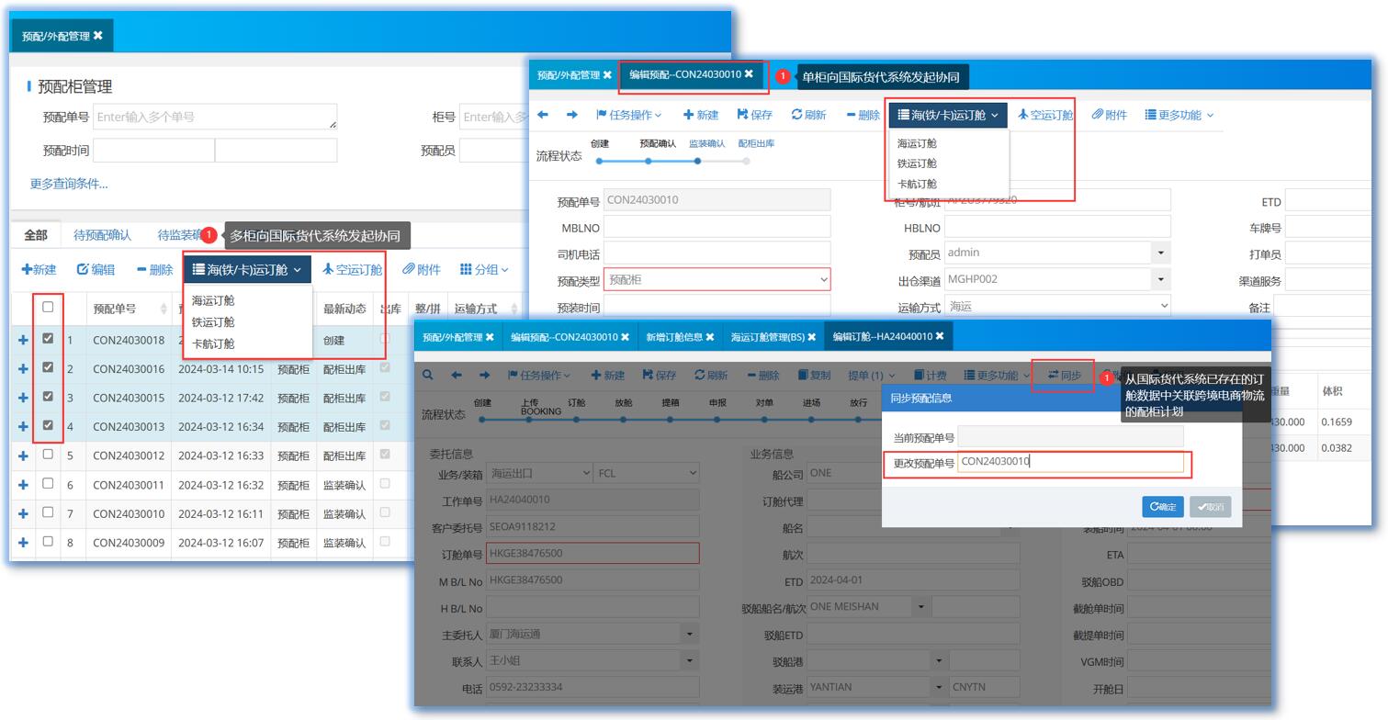
Task: Switch to the 待预配确认 tab
Action: pos(102,235)
